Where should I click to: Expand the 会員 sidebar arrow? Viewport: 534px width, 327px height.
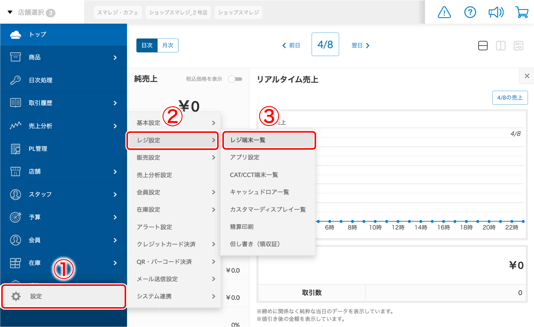115,240
